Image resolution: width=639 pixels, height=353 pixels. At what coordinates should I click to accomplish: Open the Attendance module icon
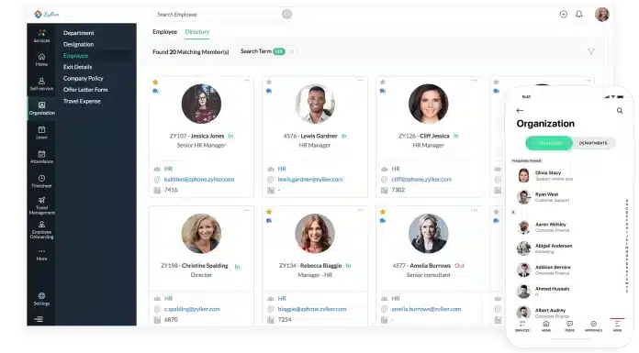(41, 157)
